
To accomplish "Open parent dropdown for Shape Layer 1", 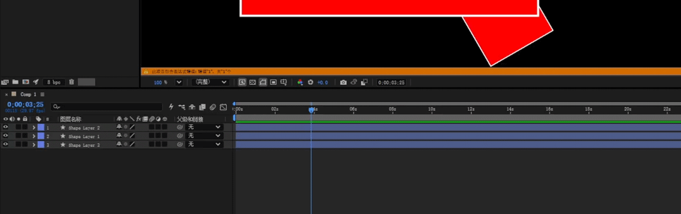I will click(x=204, y=136).
